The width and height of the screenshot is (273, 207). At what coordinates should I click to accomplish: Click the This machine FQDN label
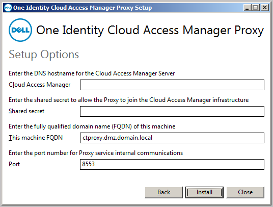pyautogui.click(x=36, y=138)
